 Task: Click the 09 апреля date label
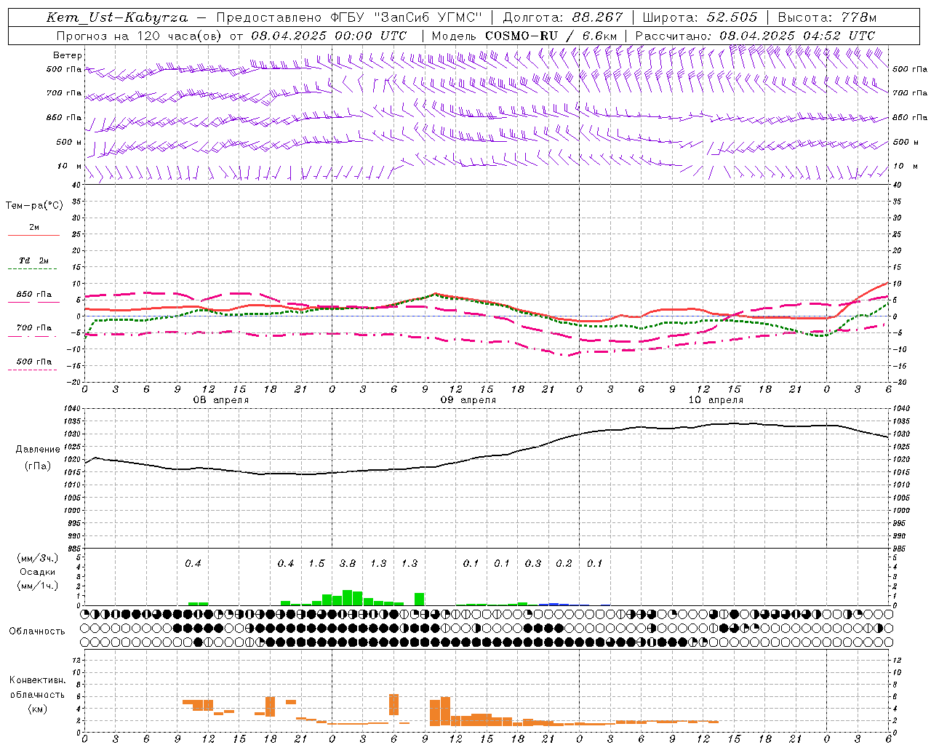[x=468, y=399]
